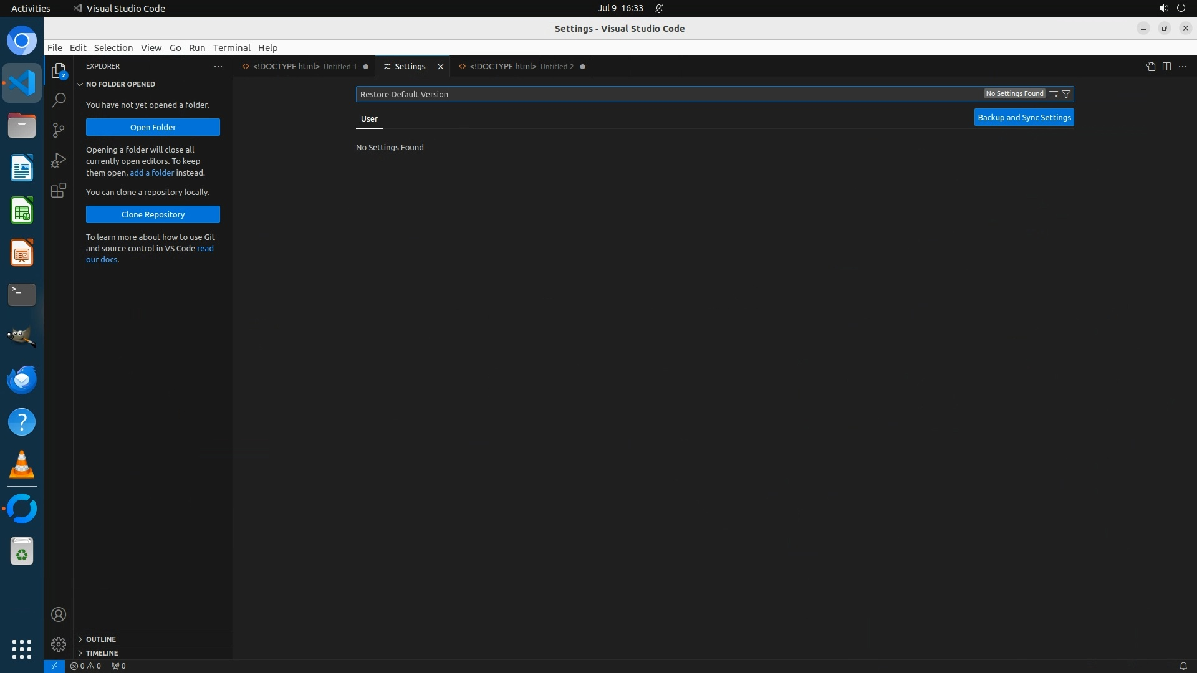Click the split editor right icon
Screen dimensions: 1197x673
click(1166, 67)
